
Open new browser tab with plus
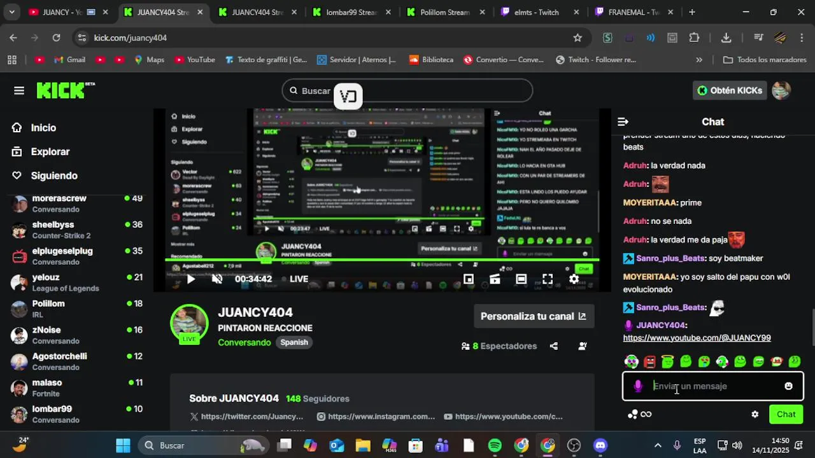691,12
